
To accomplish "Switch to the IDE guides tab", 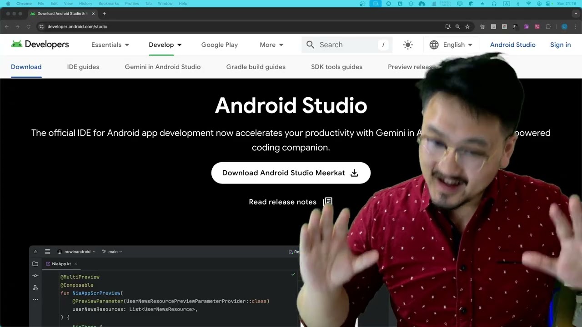I will point(83,67).
